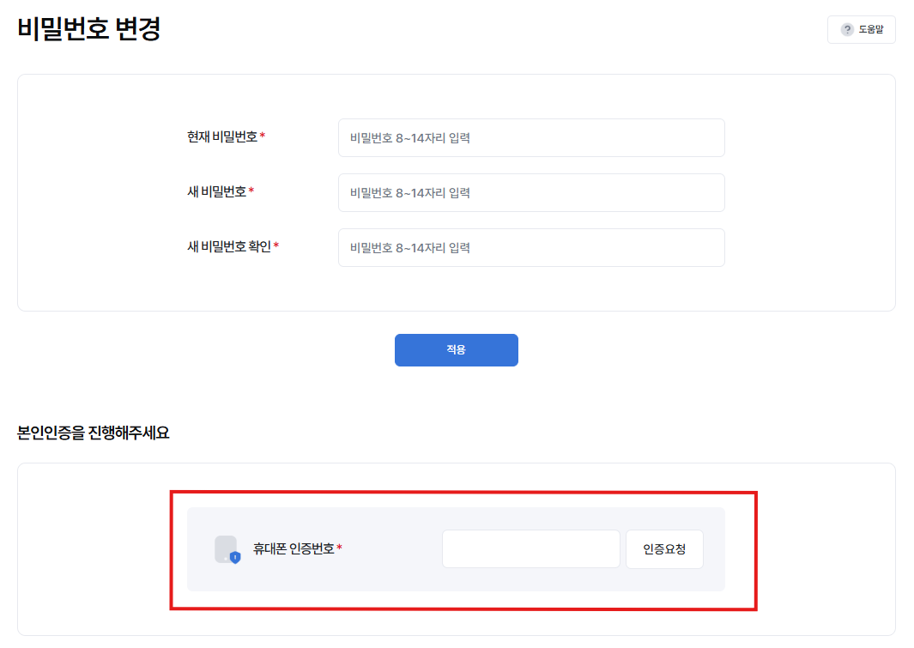Click the blue shield badge on phone icon
Screen dimensions: 914x648
(x=235, y=558)
